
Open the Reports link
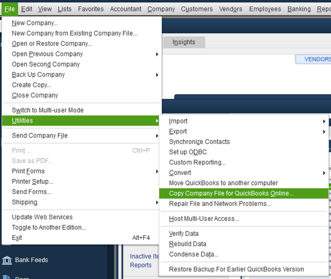coord(141,265)
